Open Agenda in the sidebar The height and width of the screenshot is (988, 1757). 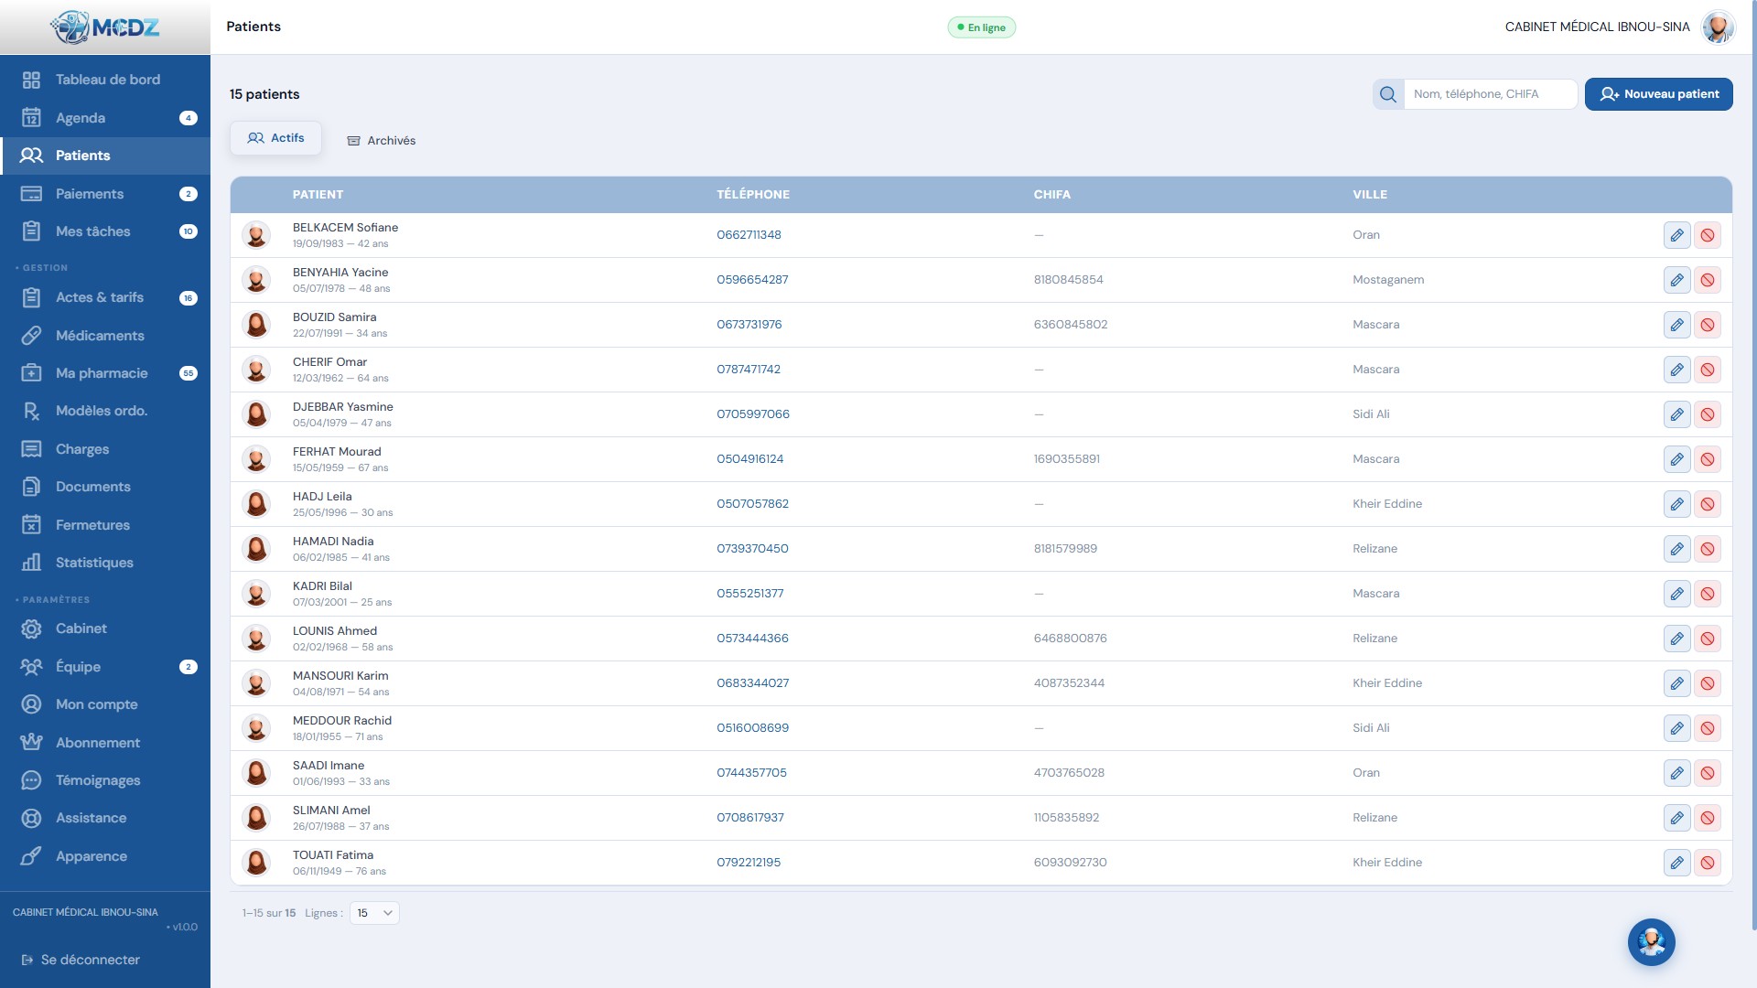105,118
